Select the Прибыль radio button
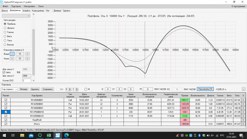The width and height of the screenshot is (247, 139). (5, 24)
